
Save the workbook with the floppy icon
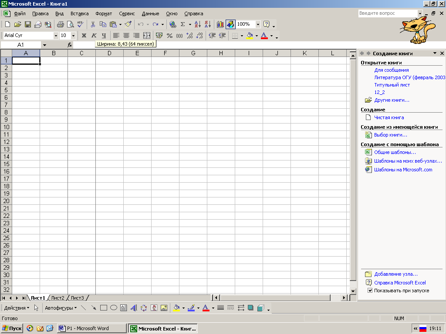tap(27, 24)
